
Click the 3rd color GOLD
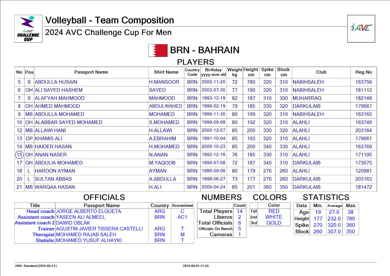pyautogui.click(x=274, y=223)
